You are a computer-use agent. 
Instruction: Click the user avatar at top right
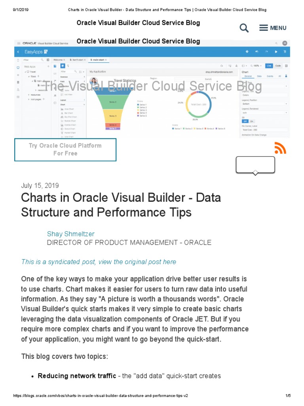pos(285,43)
